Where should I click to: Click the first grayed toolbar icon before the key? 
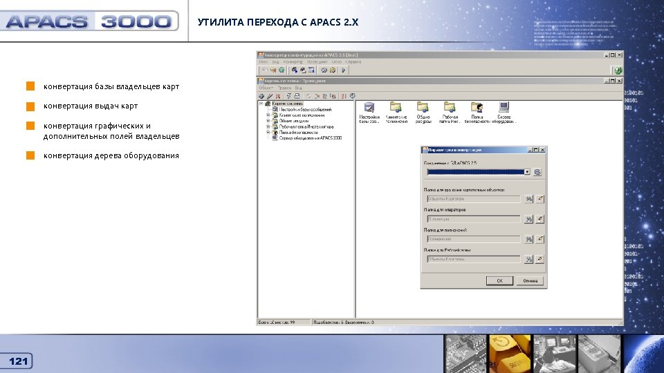(265, 70)
